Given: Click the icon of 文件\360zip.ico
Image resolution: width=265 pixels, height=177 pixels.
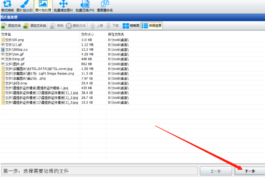Looking at the screenshot, I should [x=3, y=49].
